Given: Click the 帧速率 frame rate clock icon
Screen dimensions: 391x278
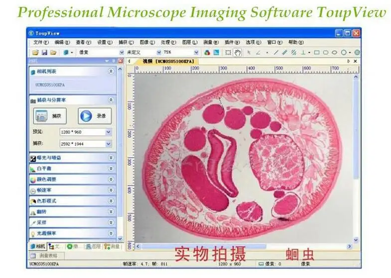Looking at the screenshot, I should pos(33,191).
